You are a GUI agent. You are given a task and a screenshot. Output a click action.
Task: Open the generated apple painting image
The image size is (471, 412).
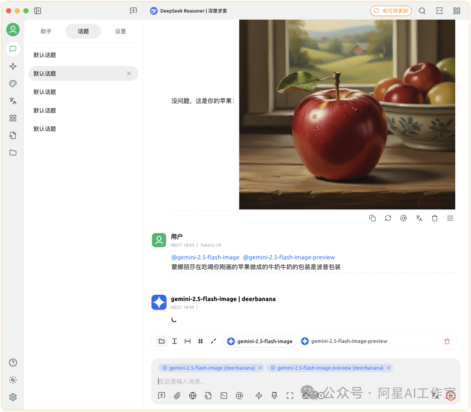[x=347, y=114]
